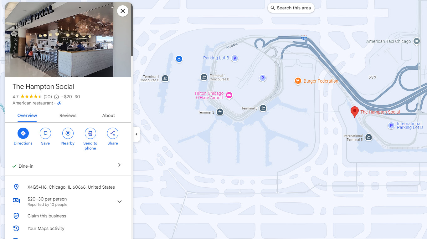This screenshot has width=427, height=239.
Task: Click the Burger Federation map label
Action: point(321,81)
